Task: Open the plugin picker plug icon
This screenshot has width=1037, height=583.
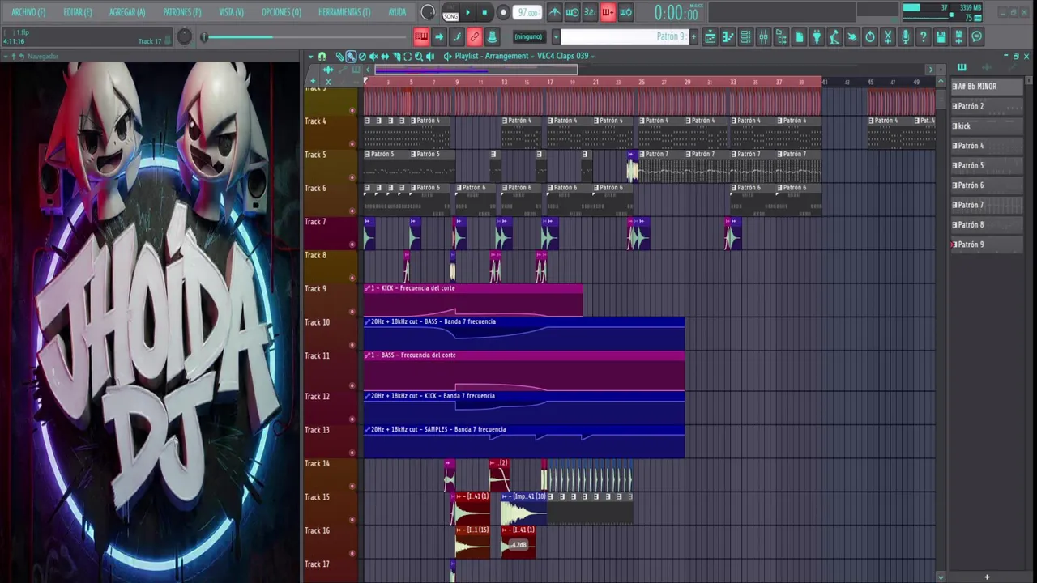Action: pyautogui.click(x=817, y=36)
